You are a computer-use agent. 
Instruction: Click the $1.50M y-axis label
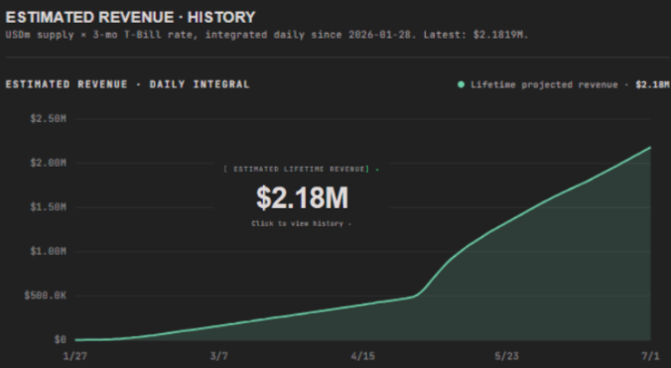click(x=49, y=207)
